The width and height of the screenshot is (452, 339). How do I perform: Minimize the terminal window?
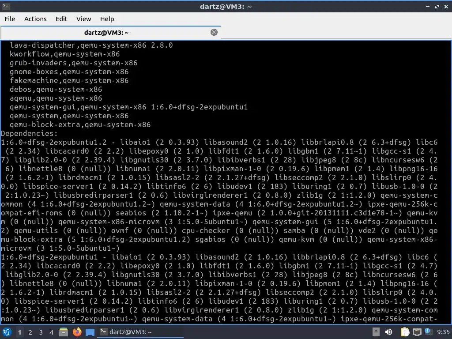pos(428,6)
